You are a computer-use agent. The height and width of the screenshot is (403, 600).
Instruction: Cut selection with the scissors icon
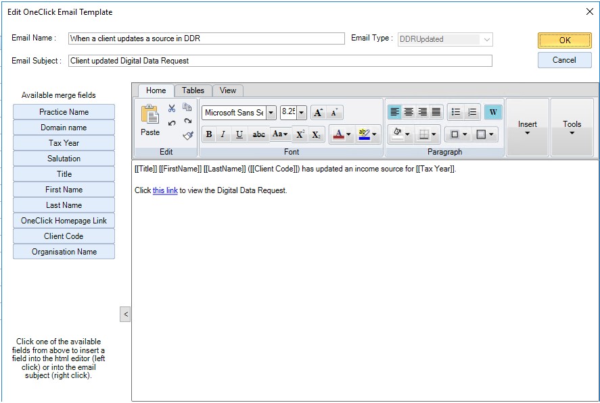click(172, 108)
